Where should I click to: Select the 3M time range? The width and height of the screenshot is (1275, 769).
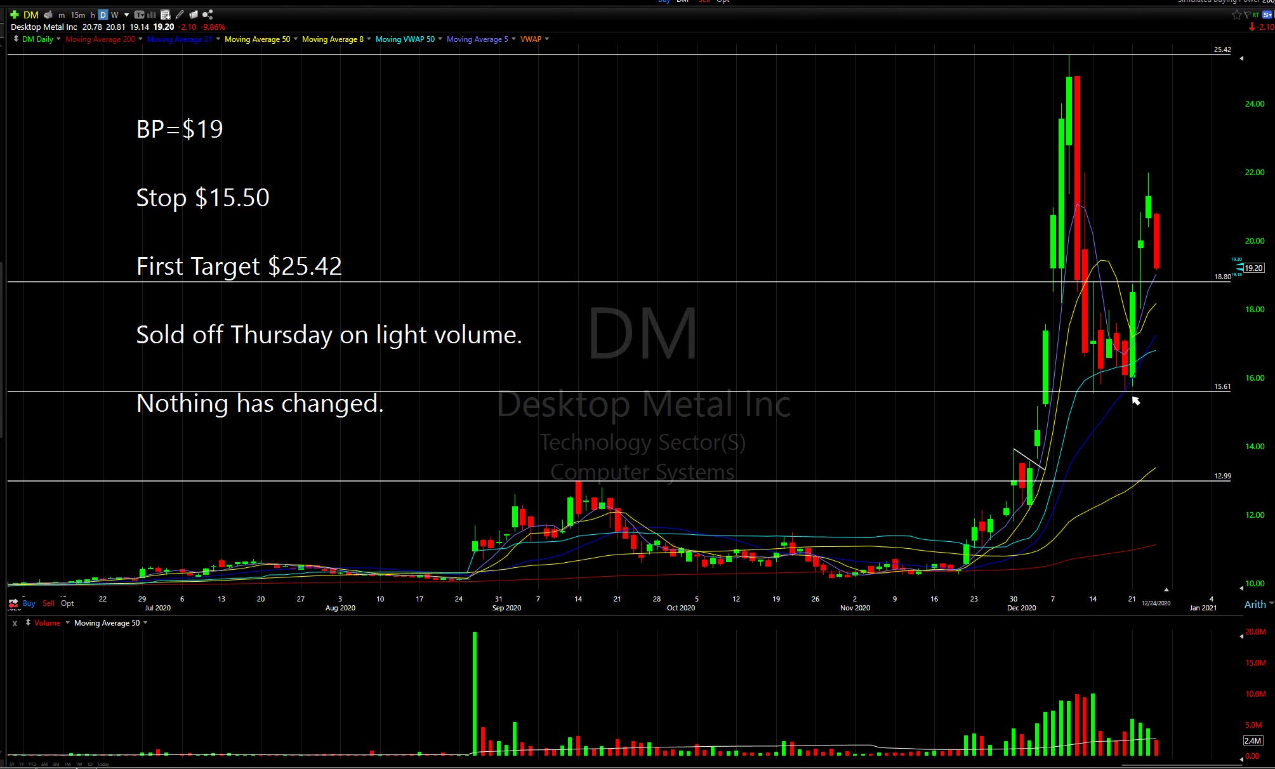pyautogui.click(x=56, y=764)
